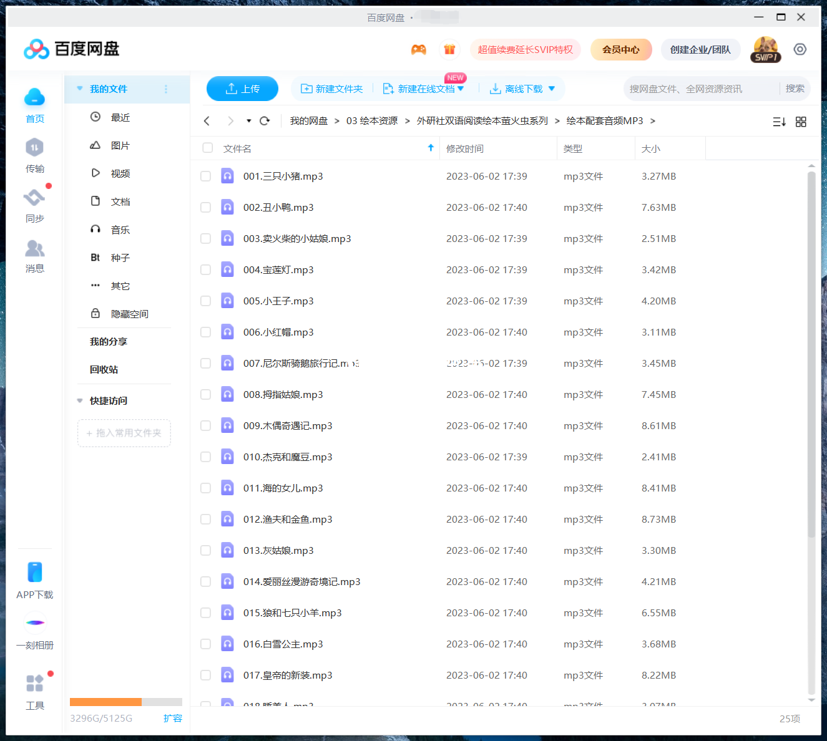Click the 扩容 storage expansion link

coord(173,718)
